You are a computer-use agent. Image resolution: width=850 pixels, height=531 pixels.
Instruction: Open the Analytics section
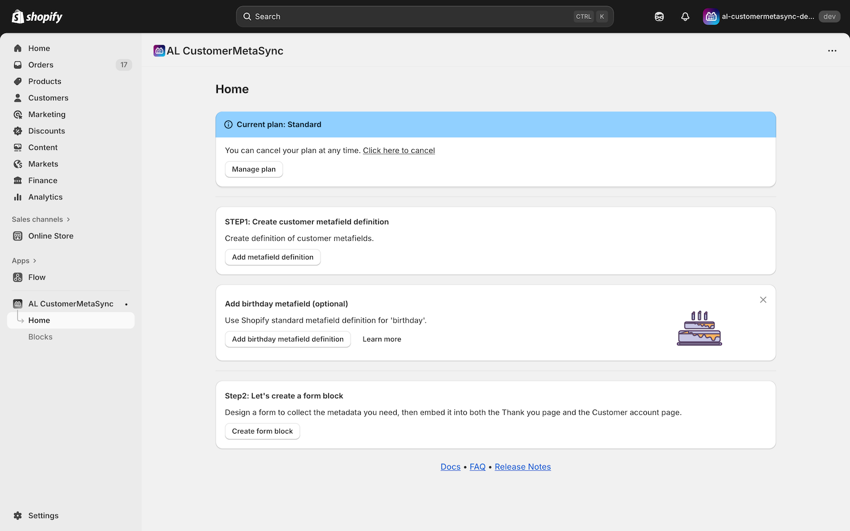click(45, 197)
